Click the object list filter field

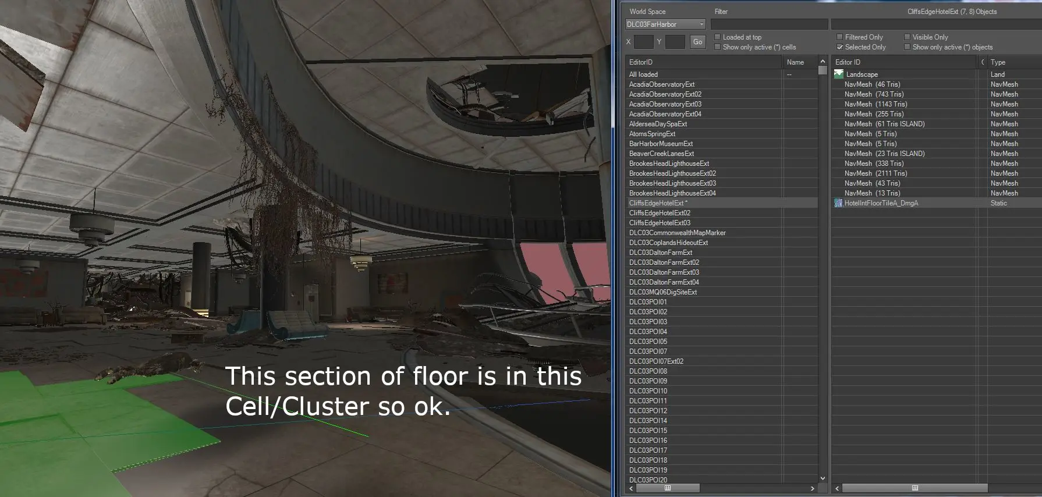[x=936, y=24]
